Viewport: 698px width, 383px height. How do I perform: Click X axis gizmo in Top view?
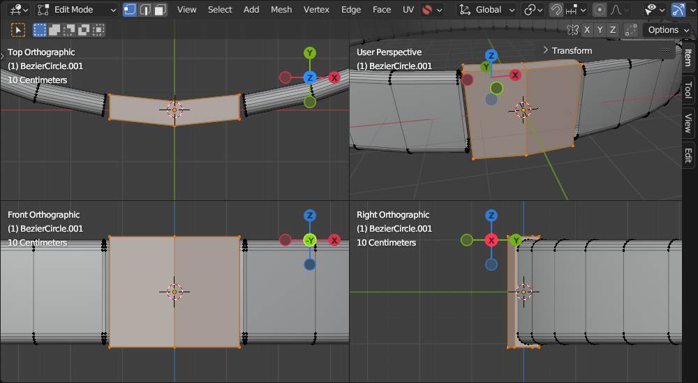(x=334, y=78)
